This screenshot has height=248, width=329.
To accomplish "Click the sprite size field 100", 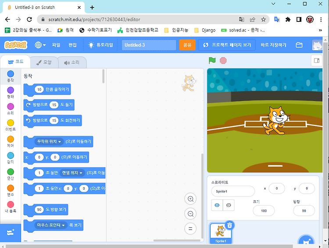I will coord(264,211).
